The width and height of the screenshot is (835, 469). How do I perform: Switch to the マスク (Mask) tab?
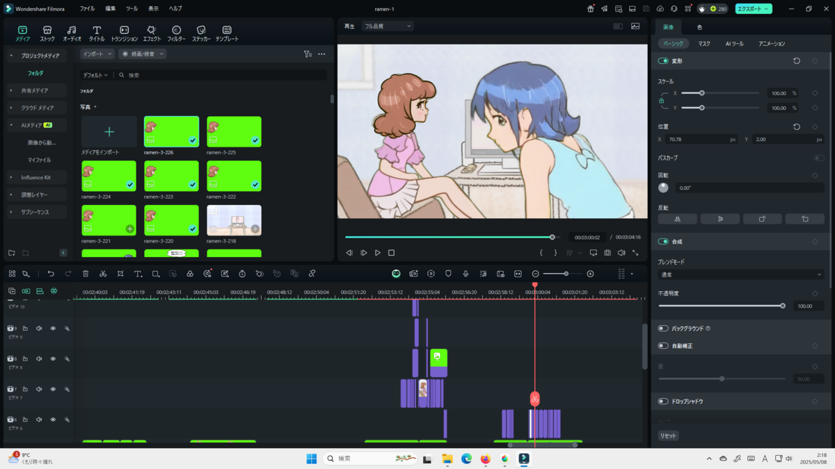pos(704,44)
